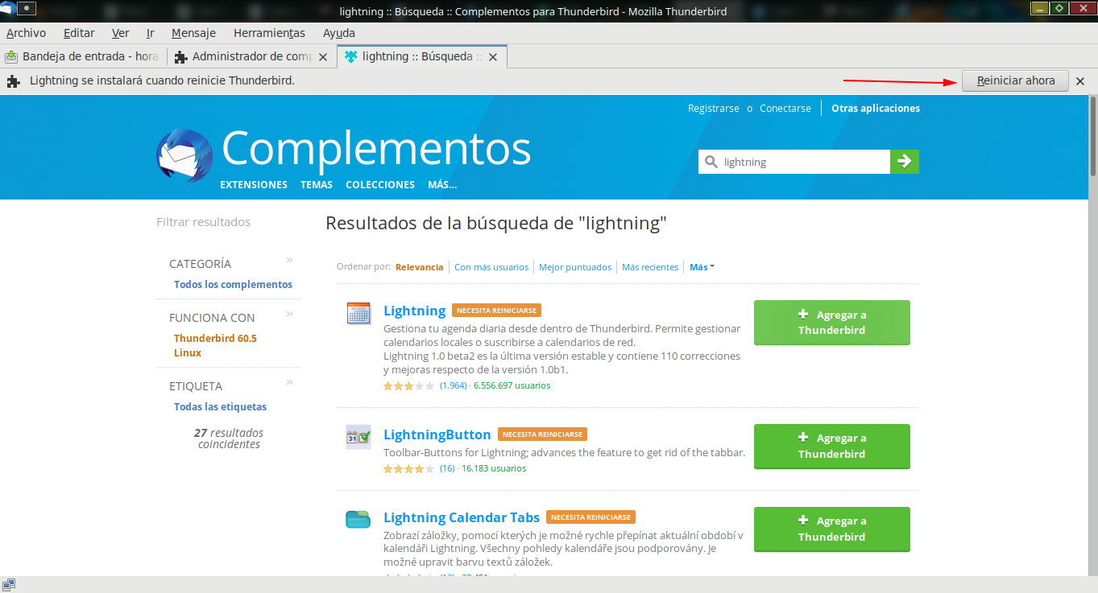Image resolution: width=1098 pixels, height=593 pixels.
Task: Go to COLECCIONES section
Action: (x=380, y=185)
